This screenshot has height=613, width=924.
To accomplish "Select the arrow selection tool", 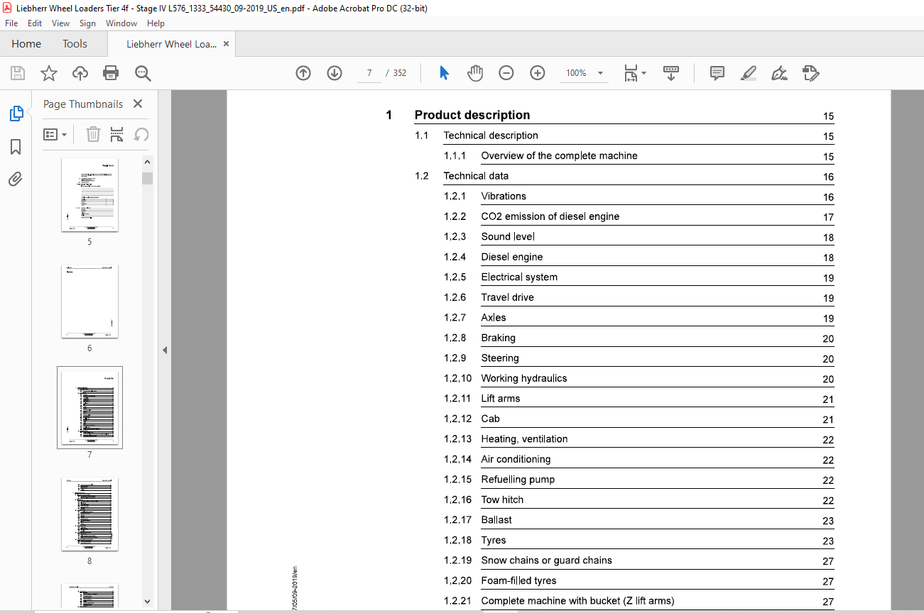I will point(444,73).
